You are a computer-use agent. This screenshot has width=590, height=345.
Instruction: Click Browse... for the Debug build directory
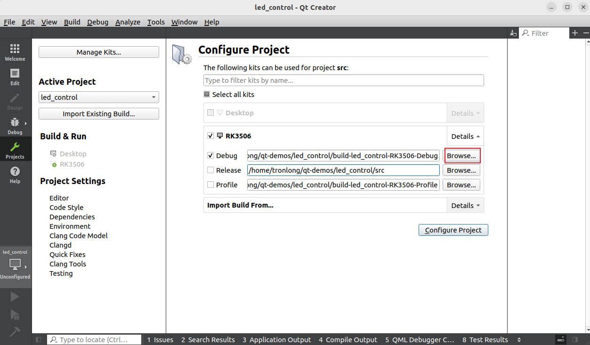pos(461,156)
